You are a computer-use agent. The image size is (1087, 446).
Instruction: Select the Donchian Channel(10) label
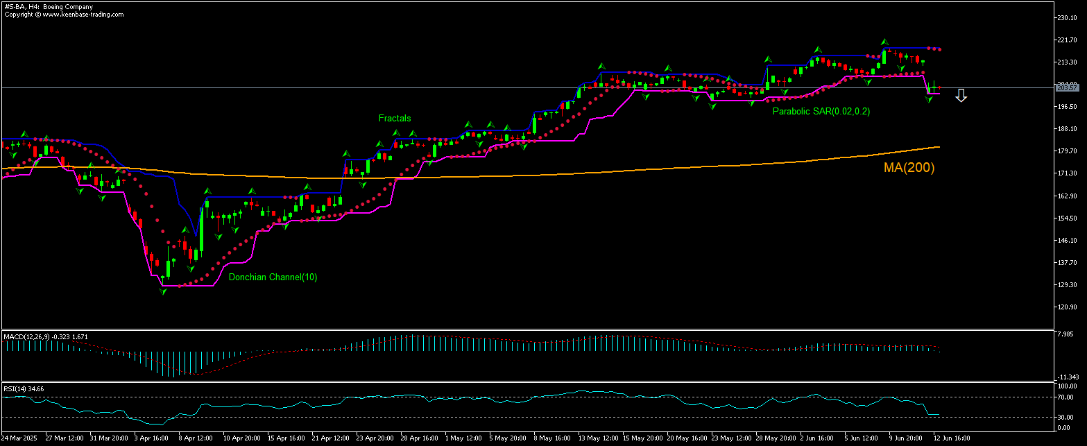click(273, 277)
